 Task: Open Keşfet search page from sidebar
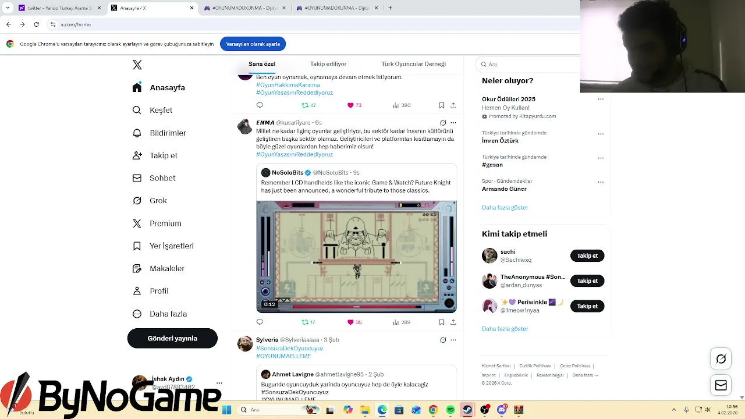tap(152, 110)
